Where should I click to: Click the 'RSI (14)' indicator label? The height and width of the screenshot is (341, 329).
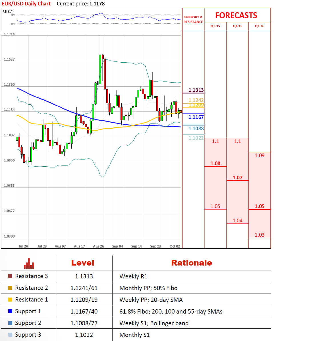[x=8, y=11]
